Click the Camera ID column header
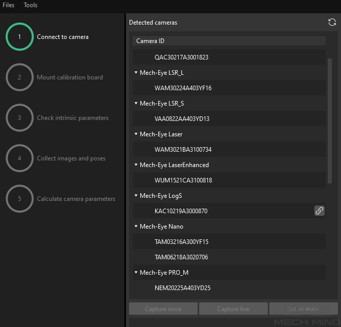341x327 pixels. (229, 41)
